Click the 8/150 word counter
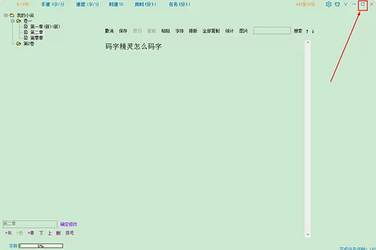Image resolution: width=376 pixels, height=250 pixels. [22, 4]
